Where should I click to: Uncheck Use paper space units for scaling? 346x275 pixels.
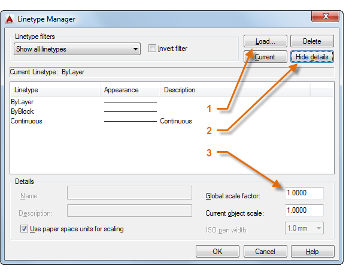(24, 229)
